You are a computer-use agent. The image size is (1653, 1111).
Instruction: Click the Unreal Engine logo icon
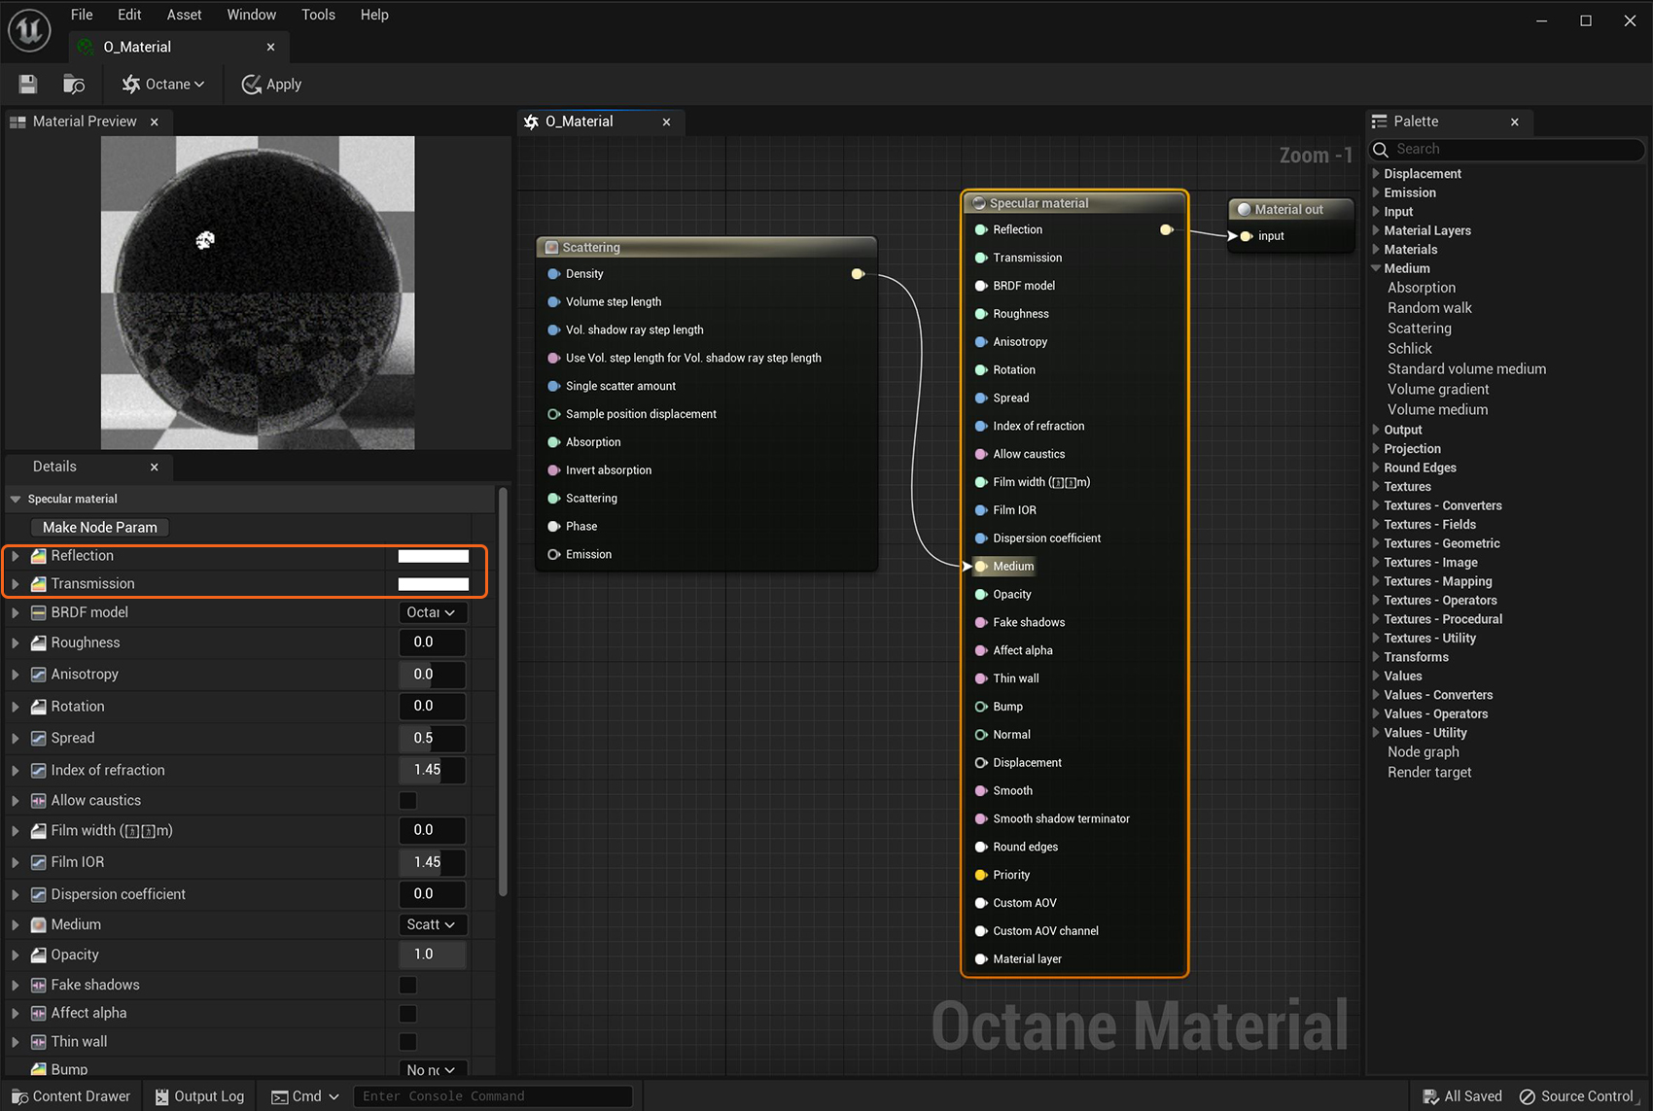[x=29, y=30]
